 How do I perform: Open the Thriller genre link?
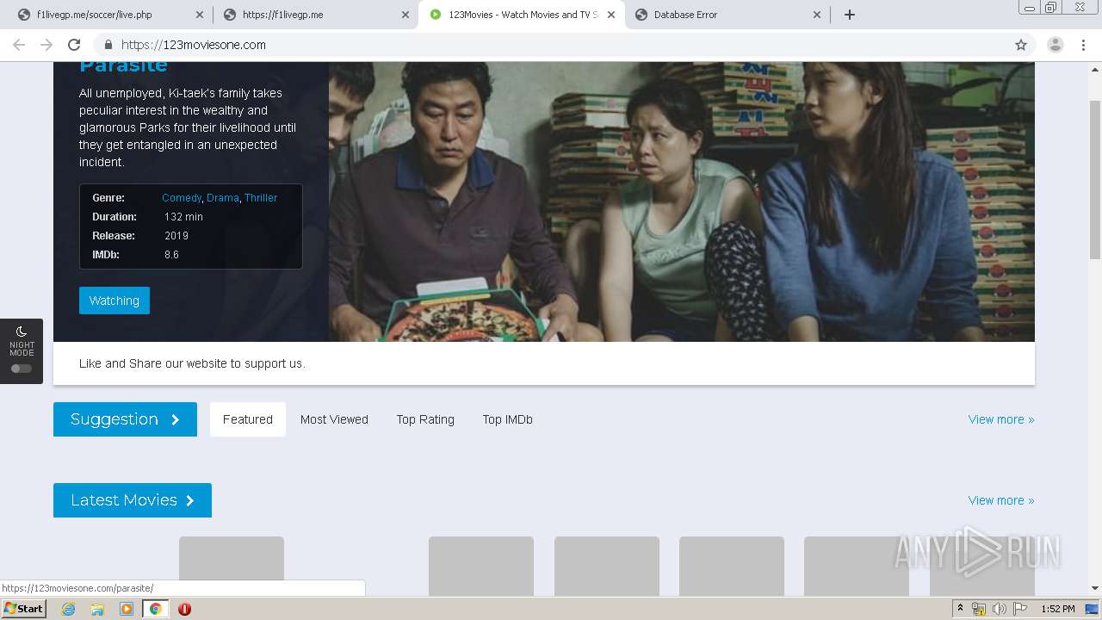tap(261, 198)
